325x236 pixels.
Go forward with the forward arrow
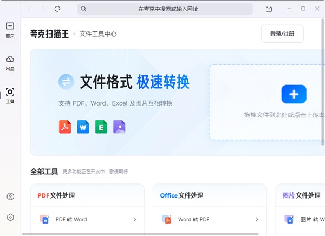(x=43, y=9)
